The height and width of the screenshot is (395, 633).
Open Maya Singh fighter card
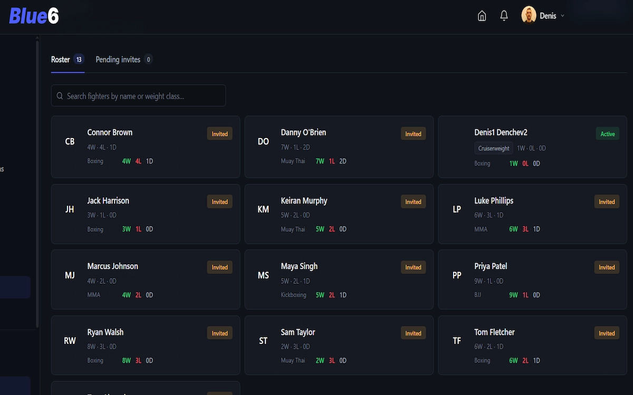[x=339, y=280]
